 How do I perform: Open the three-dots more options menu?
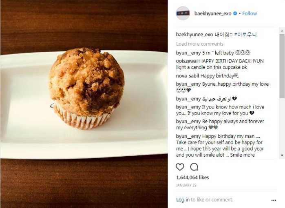tap(274, 200)
